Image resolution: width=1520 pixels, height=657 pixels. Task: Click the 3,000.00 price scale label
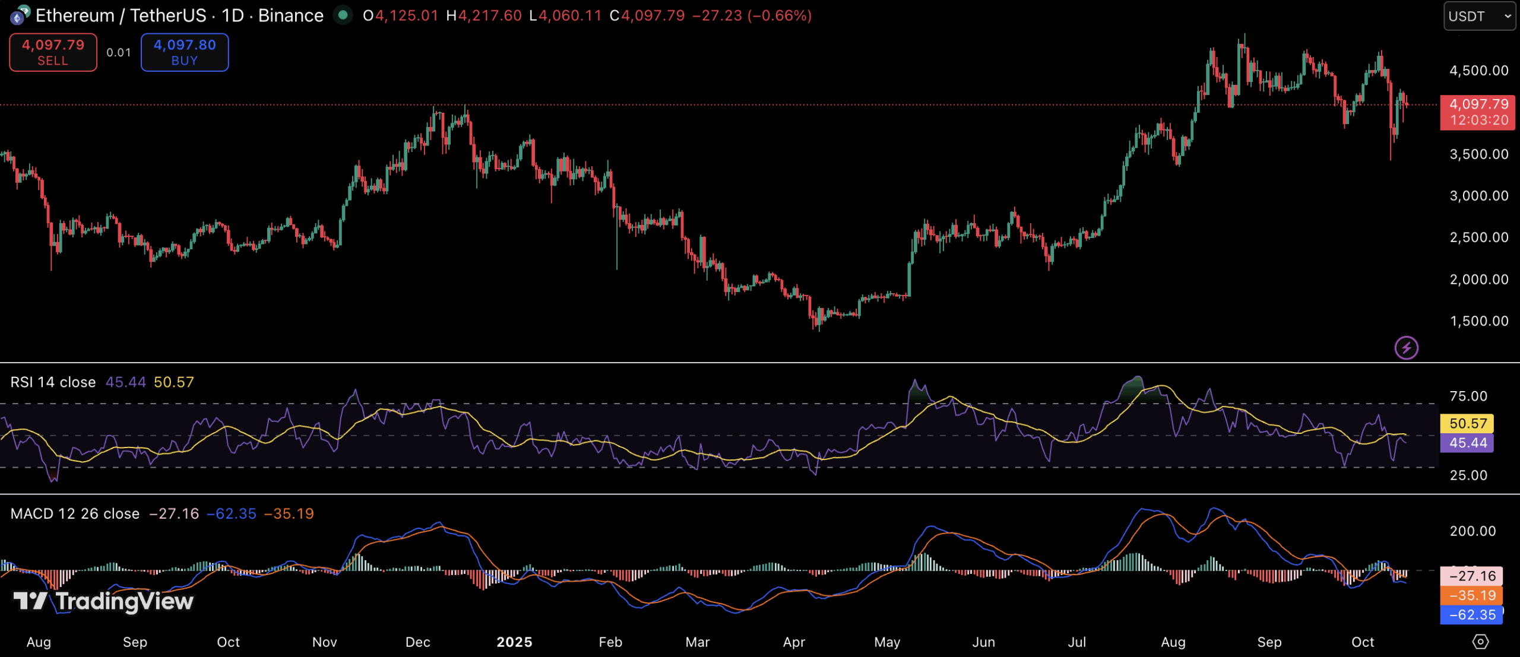pyautogui.click(x=1478, y=196)
